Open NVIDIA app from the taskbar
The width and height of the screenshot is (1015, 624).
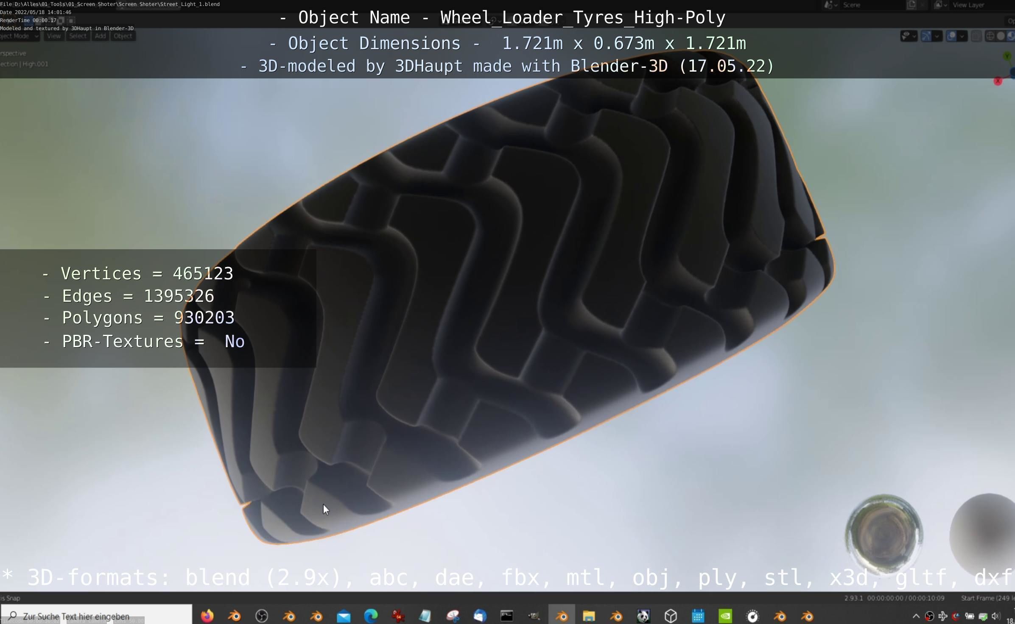725,616
